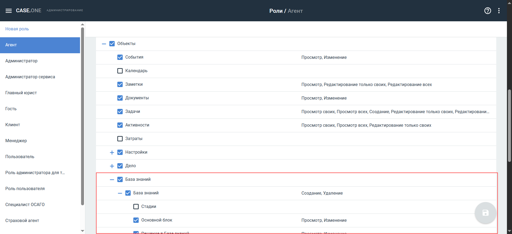Open the hamburger navigation menu
Viewport: 512px width, 234px height.
(x=9, y=11)
